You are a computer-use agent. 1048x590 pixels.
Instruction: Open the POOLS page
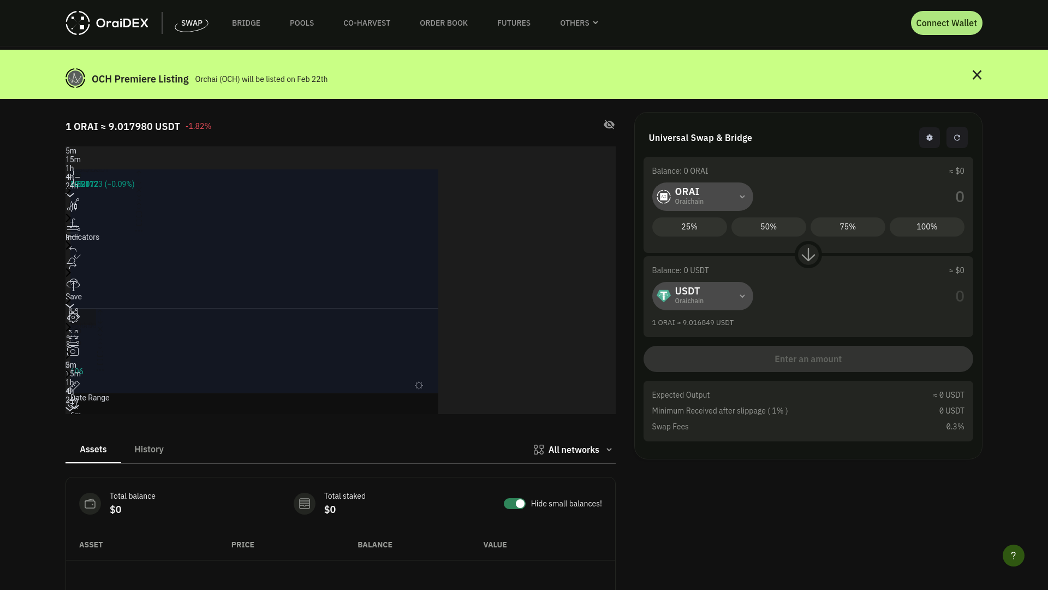(302, 23)
